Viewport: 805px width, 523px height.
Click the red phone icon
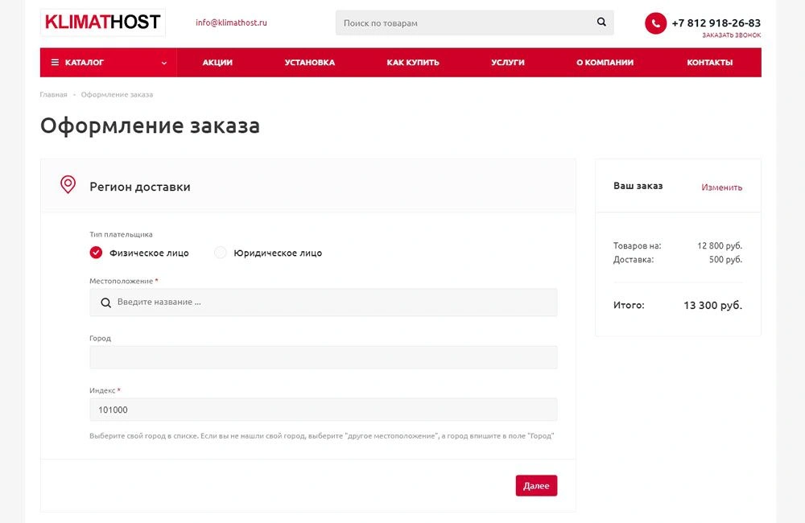[655, 23]
